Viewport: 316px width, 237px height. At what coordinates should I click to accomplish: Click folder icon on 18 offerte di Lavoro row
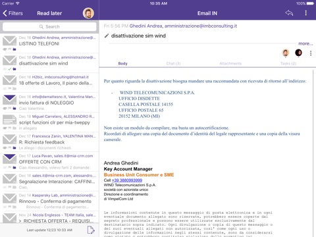14,89
